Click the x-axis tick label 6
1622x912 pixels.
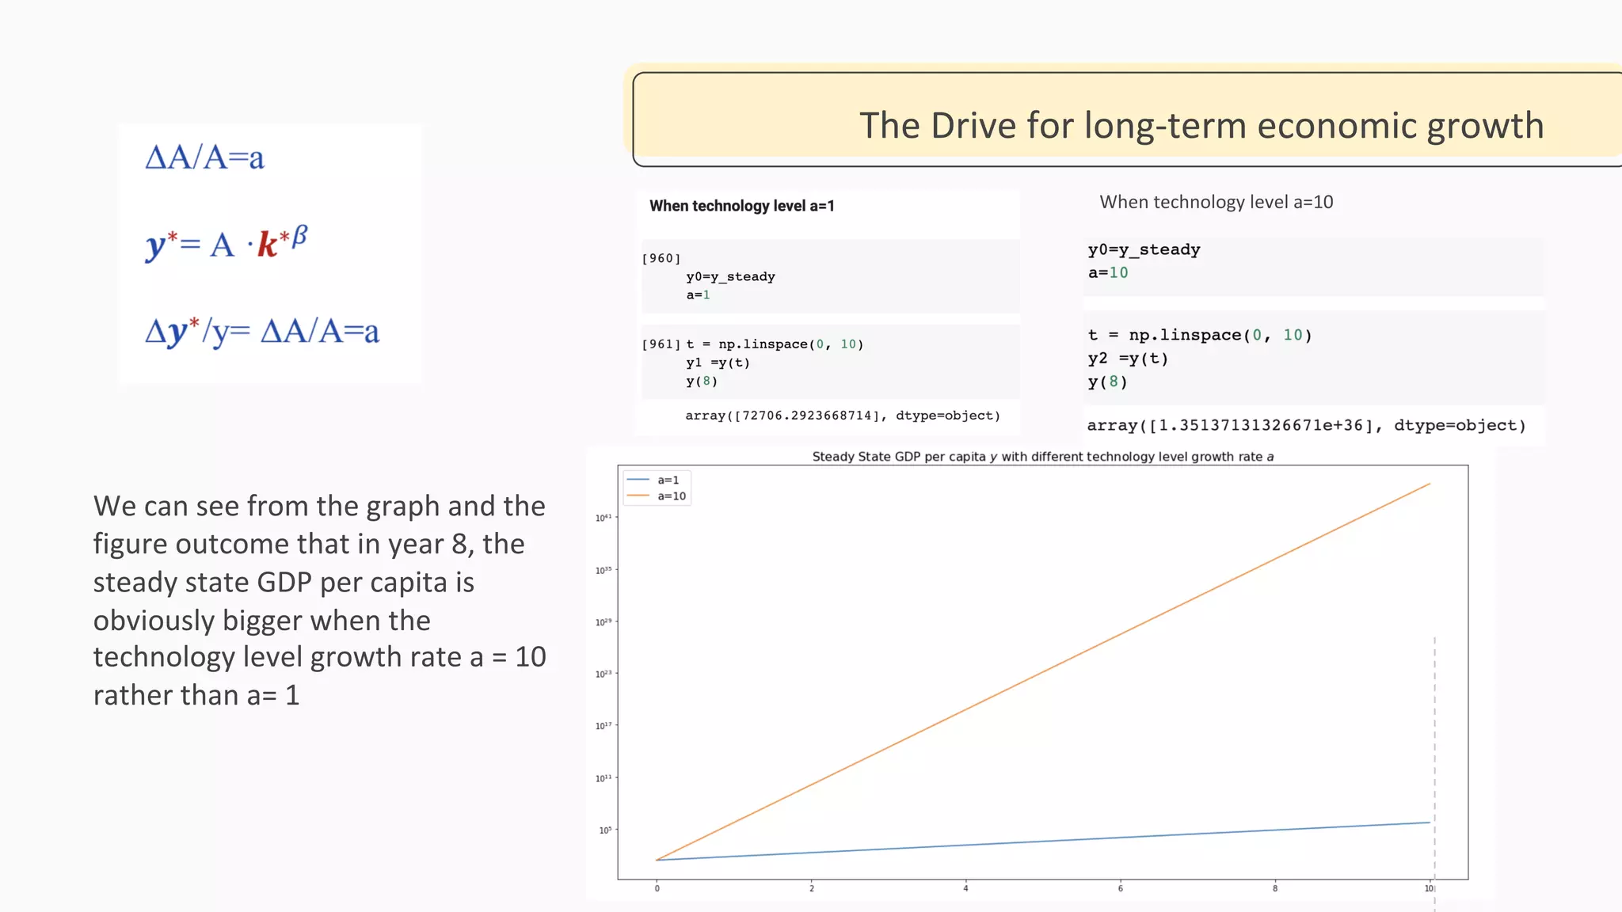pyautogui.click(x=1120, y=888)
